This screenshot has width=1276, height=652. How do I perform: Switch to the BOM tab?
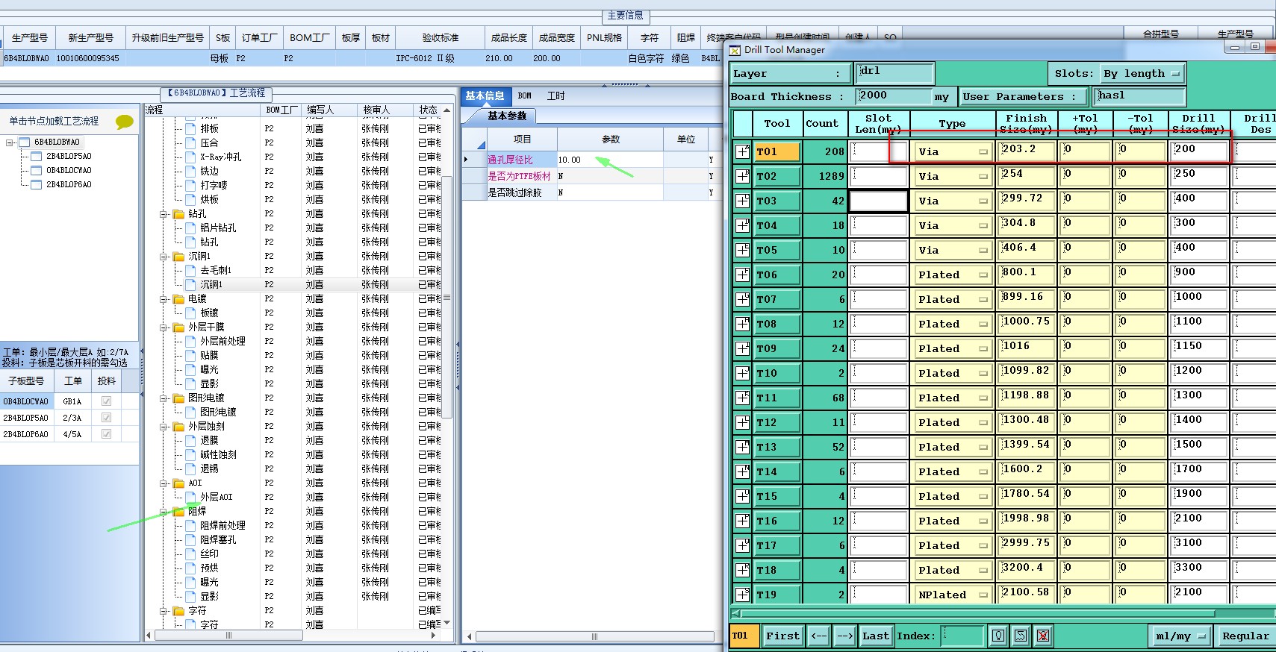[x=525, y=96]
